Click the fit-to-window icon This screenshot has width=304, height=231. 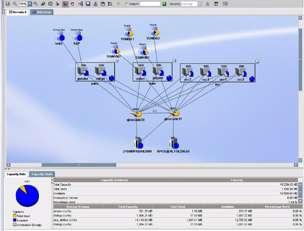tap(50, 4)
